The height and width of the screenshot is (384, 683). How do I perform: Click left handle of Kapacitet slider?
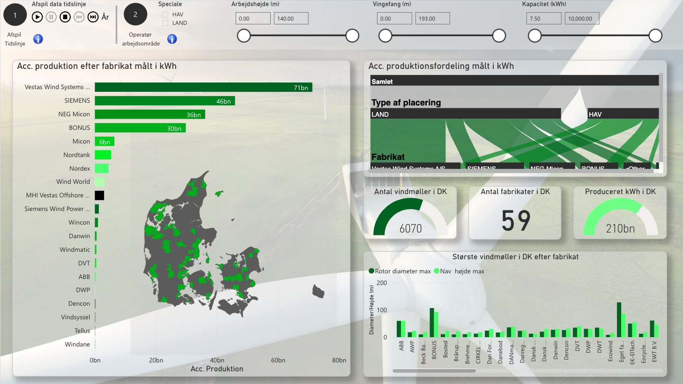click(x=535, y=36)
